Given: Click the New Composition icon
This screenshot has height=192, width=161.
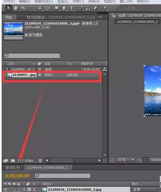Looking at the screenshot, I should pyautogui.click(x=20, y=160).
